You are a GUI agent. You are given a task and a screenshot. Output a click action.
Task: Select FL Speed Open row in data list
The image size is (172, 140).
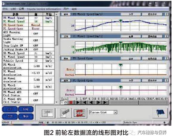point(28,29)
